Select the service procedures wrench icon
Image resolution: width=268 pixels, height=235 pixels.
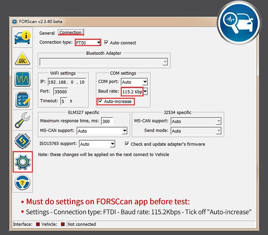22,120
